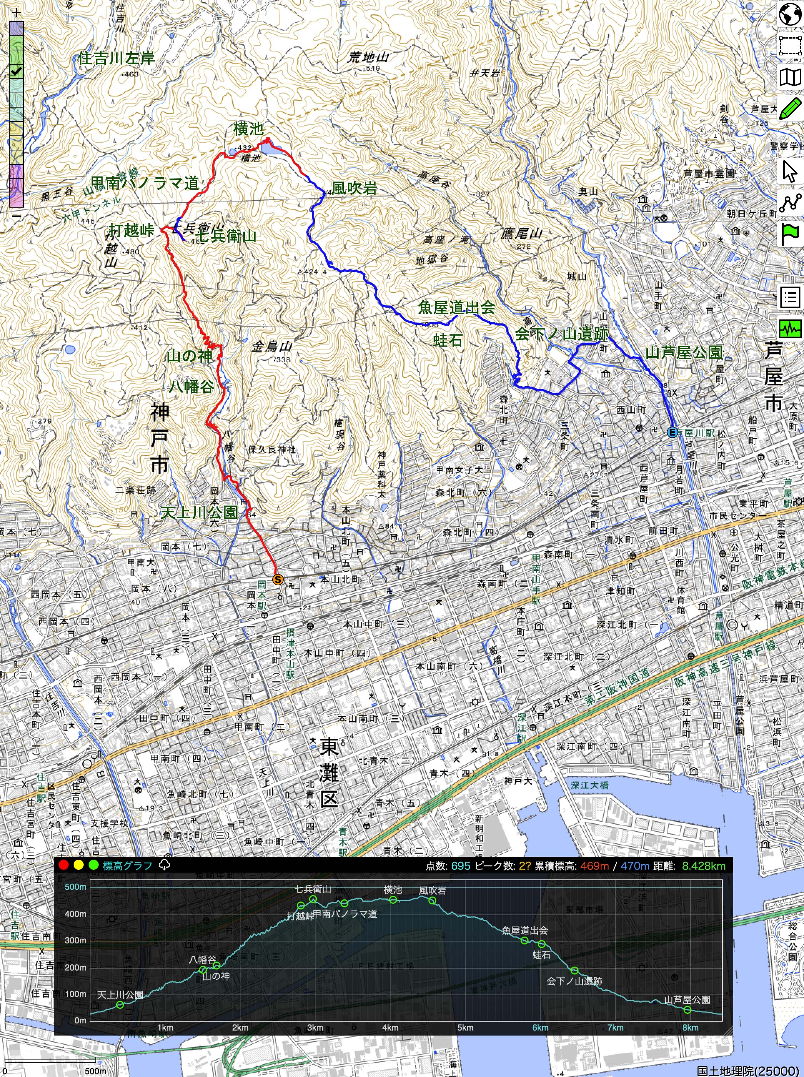Image resolution: width=804 pixels, height=1077 pixels.
Task: Click the top purple zoom level cell
Action: point(16,28)
